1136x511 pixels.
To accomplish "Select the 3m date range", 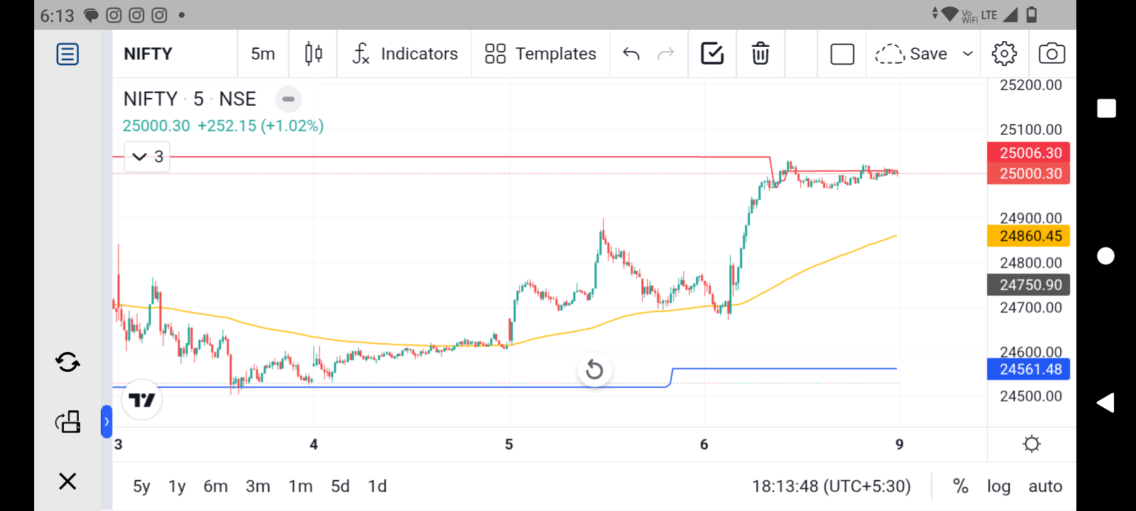I will click(x=258, y=486).
